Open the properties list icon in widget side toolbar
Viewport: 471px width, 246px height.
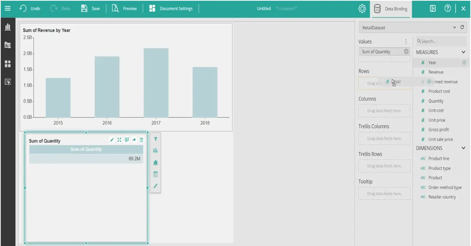tap(155, 174)
